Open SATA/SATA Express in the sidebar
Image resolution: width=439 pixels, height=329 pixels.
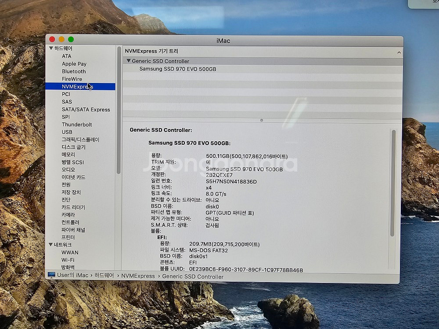click(86, 109)
